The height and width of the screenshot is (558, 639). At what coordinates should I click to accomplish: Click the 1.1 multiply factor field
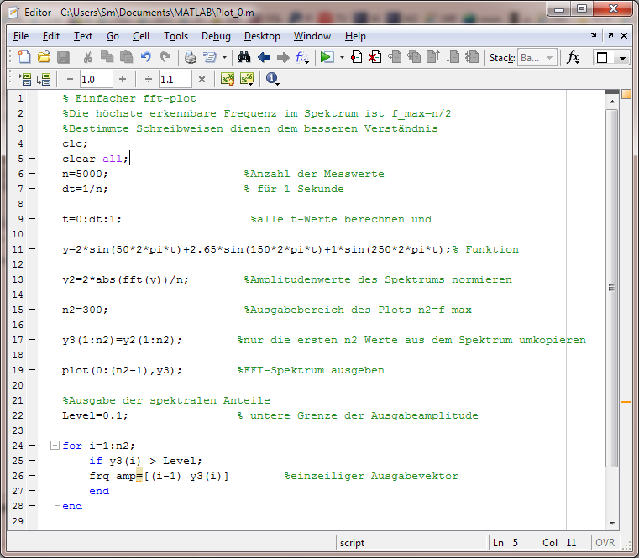(175, 79)
